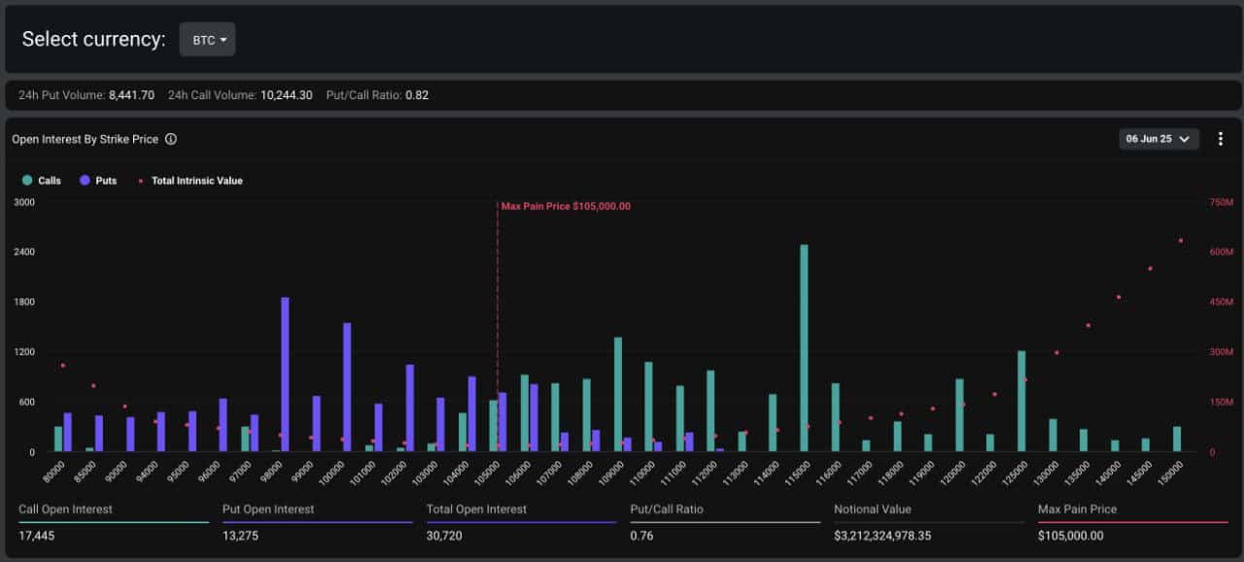Click the Call Open Interest stat card
Viewport: 1244px width, 562px height.
tap(113, 522)
